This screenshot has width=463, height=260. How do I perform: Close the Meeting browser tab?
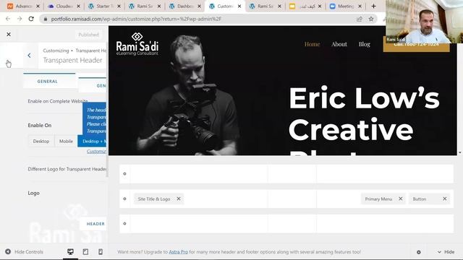pos(360,6)
